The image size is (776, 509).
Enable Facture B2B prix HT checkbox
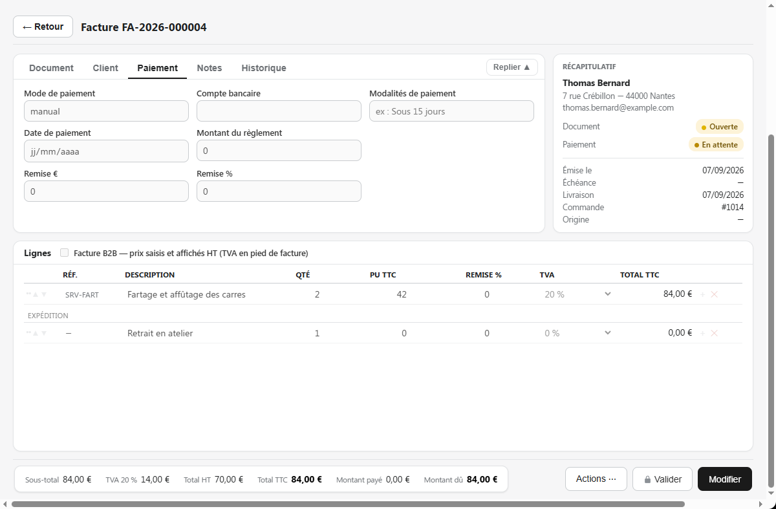pyautogui.click(x=64, y=253)
